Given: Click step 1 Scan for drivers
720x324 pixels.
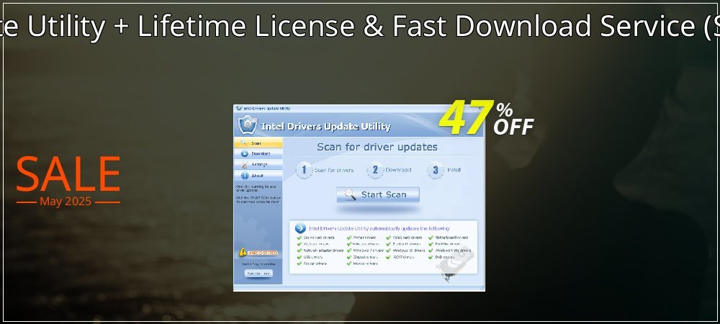Looking at the screenshot, I should (325, 170).
